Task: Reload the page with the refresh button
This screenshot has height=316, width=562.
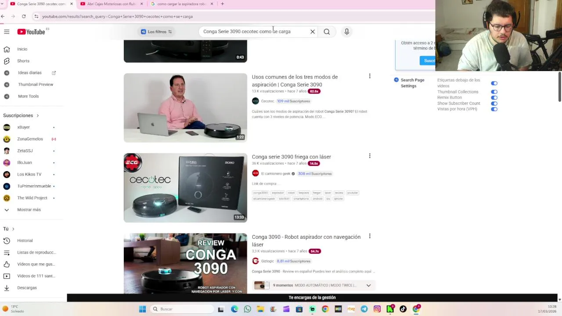Action: [24, 16]
